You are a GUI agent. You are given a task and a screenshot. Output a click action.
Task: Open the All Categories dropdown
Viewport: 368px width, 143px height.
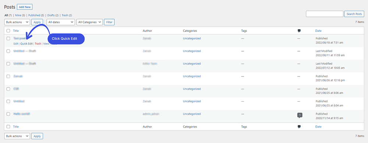tap(90, 22)
